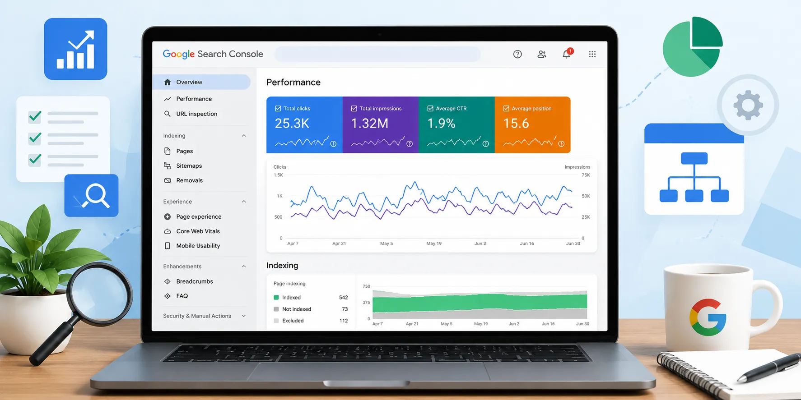Open the users and permissions icon
This screenshot has height=400, width=801.
(542, 54)
